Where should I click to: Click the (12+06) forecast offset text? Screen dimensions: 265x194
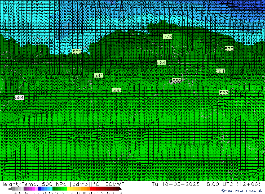click(x=248, y=184)
